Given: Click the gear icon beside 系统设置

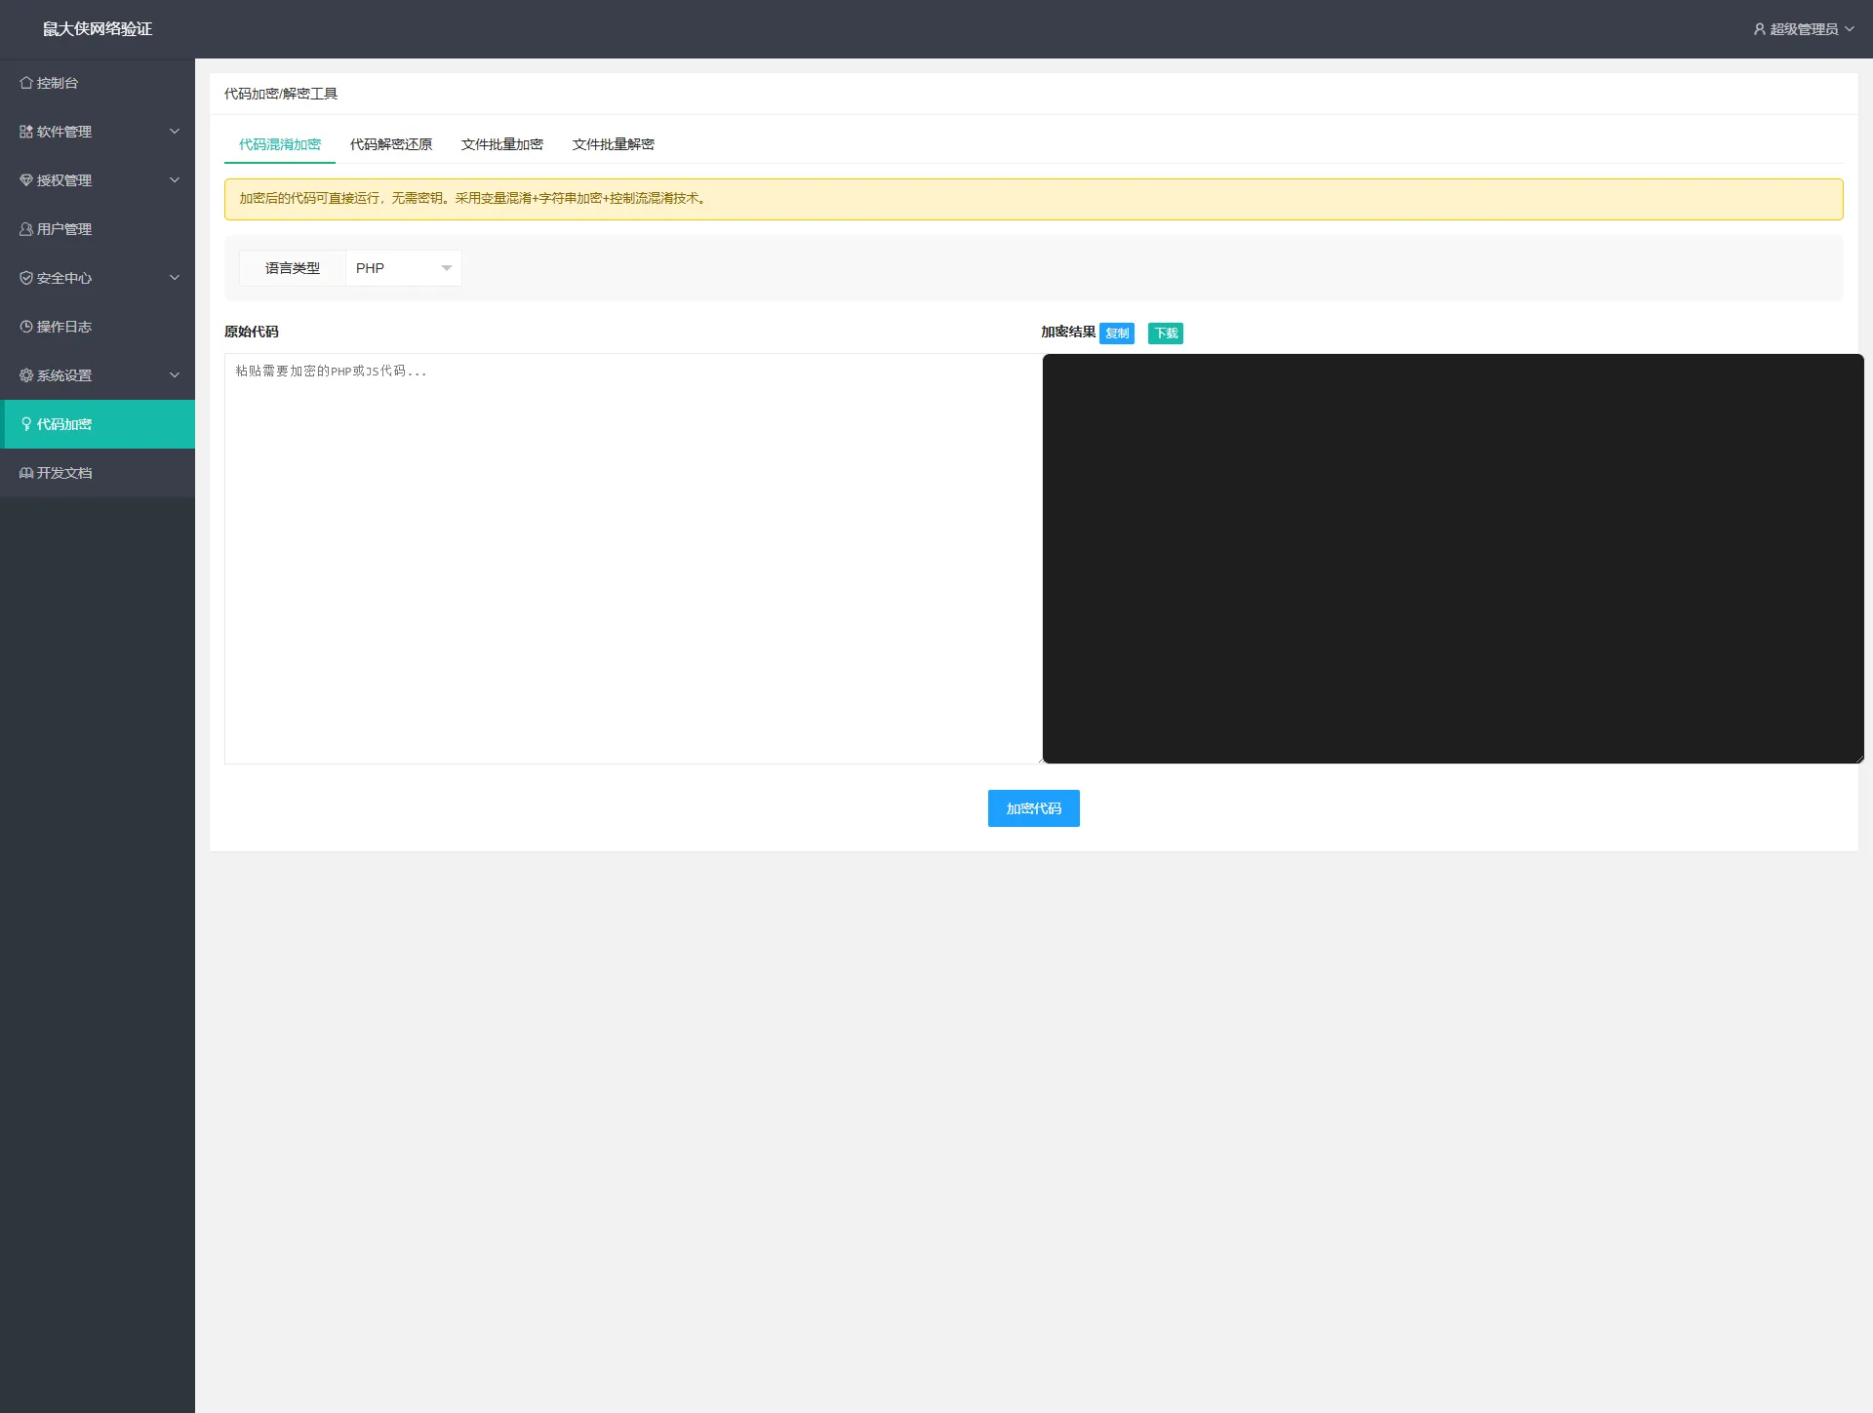Looking at the screenshot, I should click(x=26, y=375).
